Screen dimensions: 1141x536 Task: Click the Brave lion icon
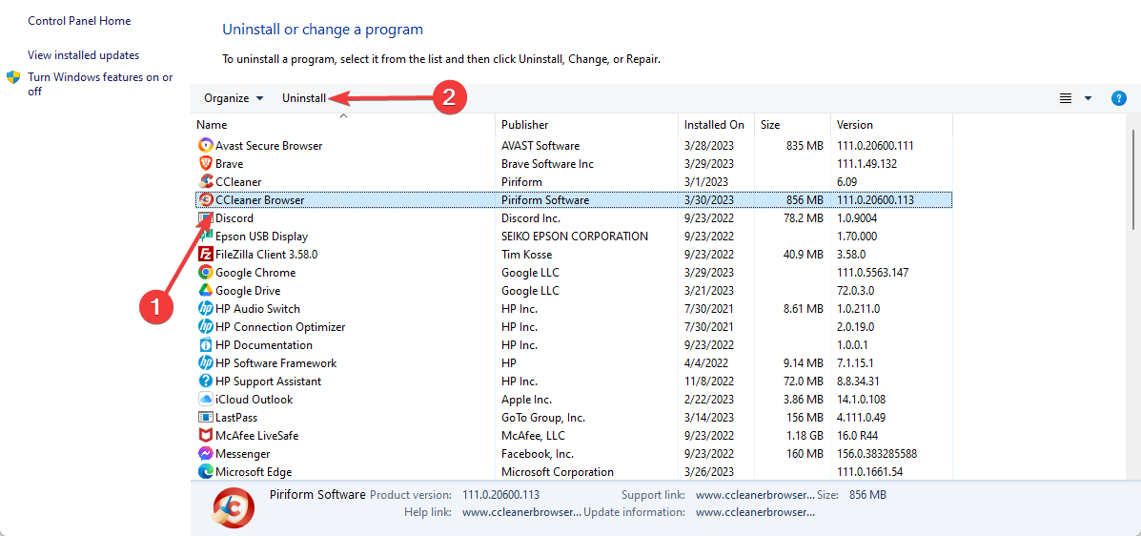[205, 164]
